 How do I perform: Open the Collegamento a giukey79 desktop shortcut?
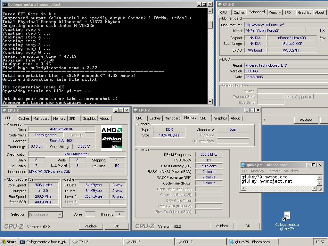pyautogui.click(x=287, y=221)
